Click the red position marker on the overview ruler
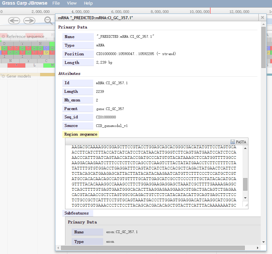Screen dimensions: 272x254 click(210, 11)
